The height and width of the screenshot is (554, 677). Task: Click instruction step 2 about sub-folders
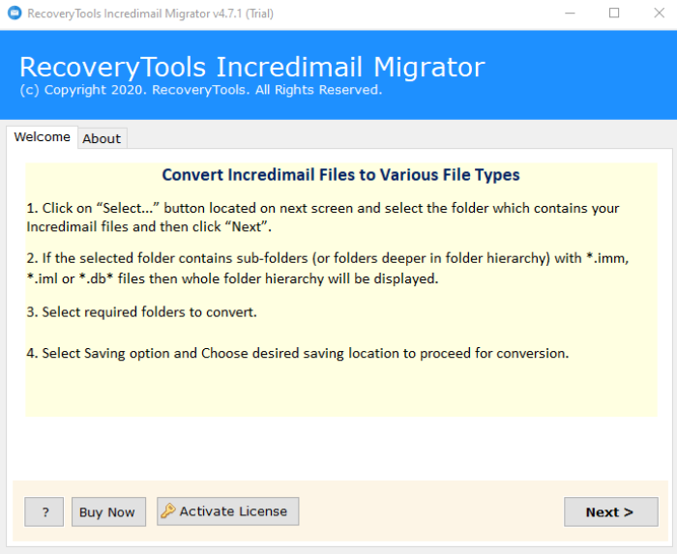point(334,268)
